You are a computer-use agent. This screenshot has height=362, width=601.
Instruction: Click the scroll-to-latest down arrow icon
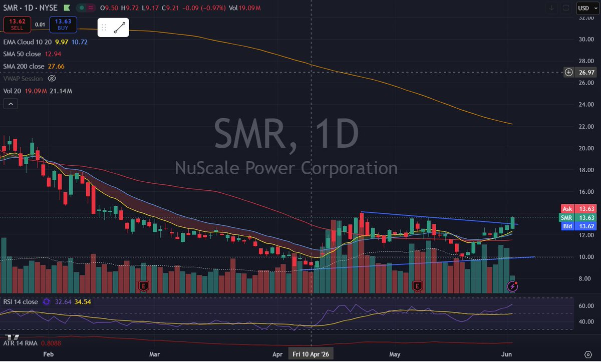tap(551, 8)
